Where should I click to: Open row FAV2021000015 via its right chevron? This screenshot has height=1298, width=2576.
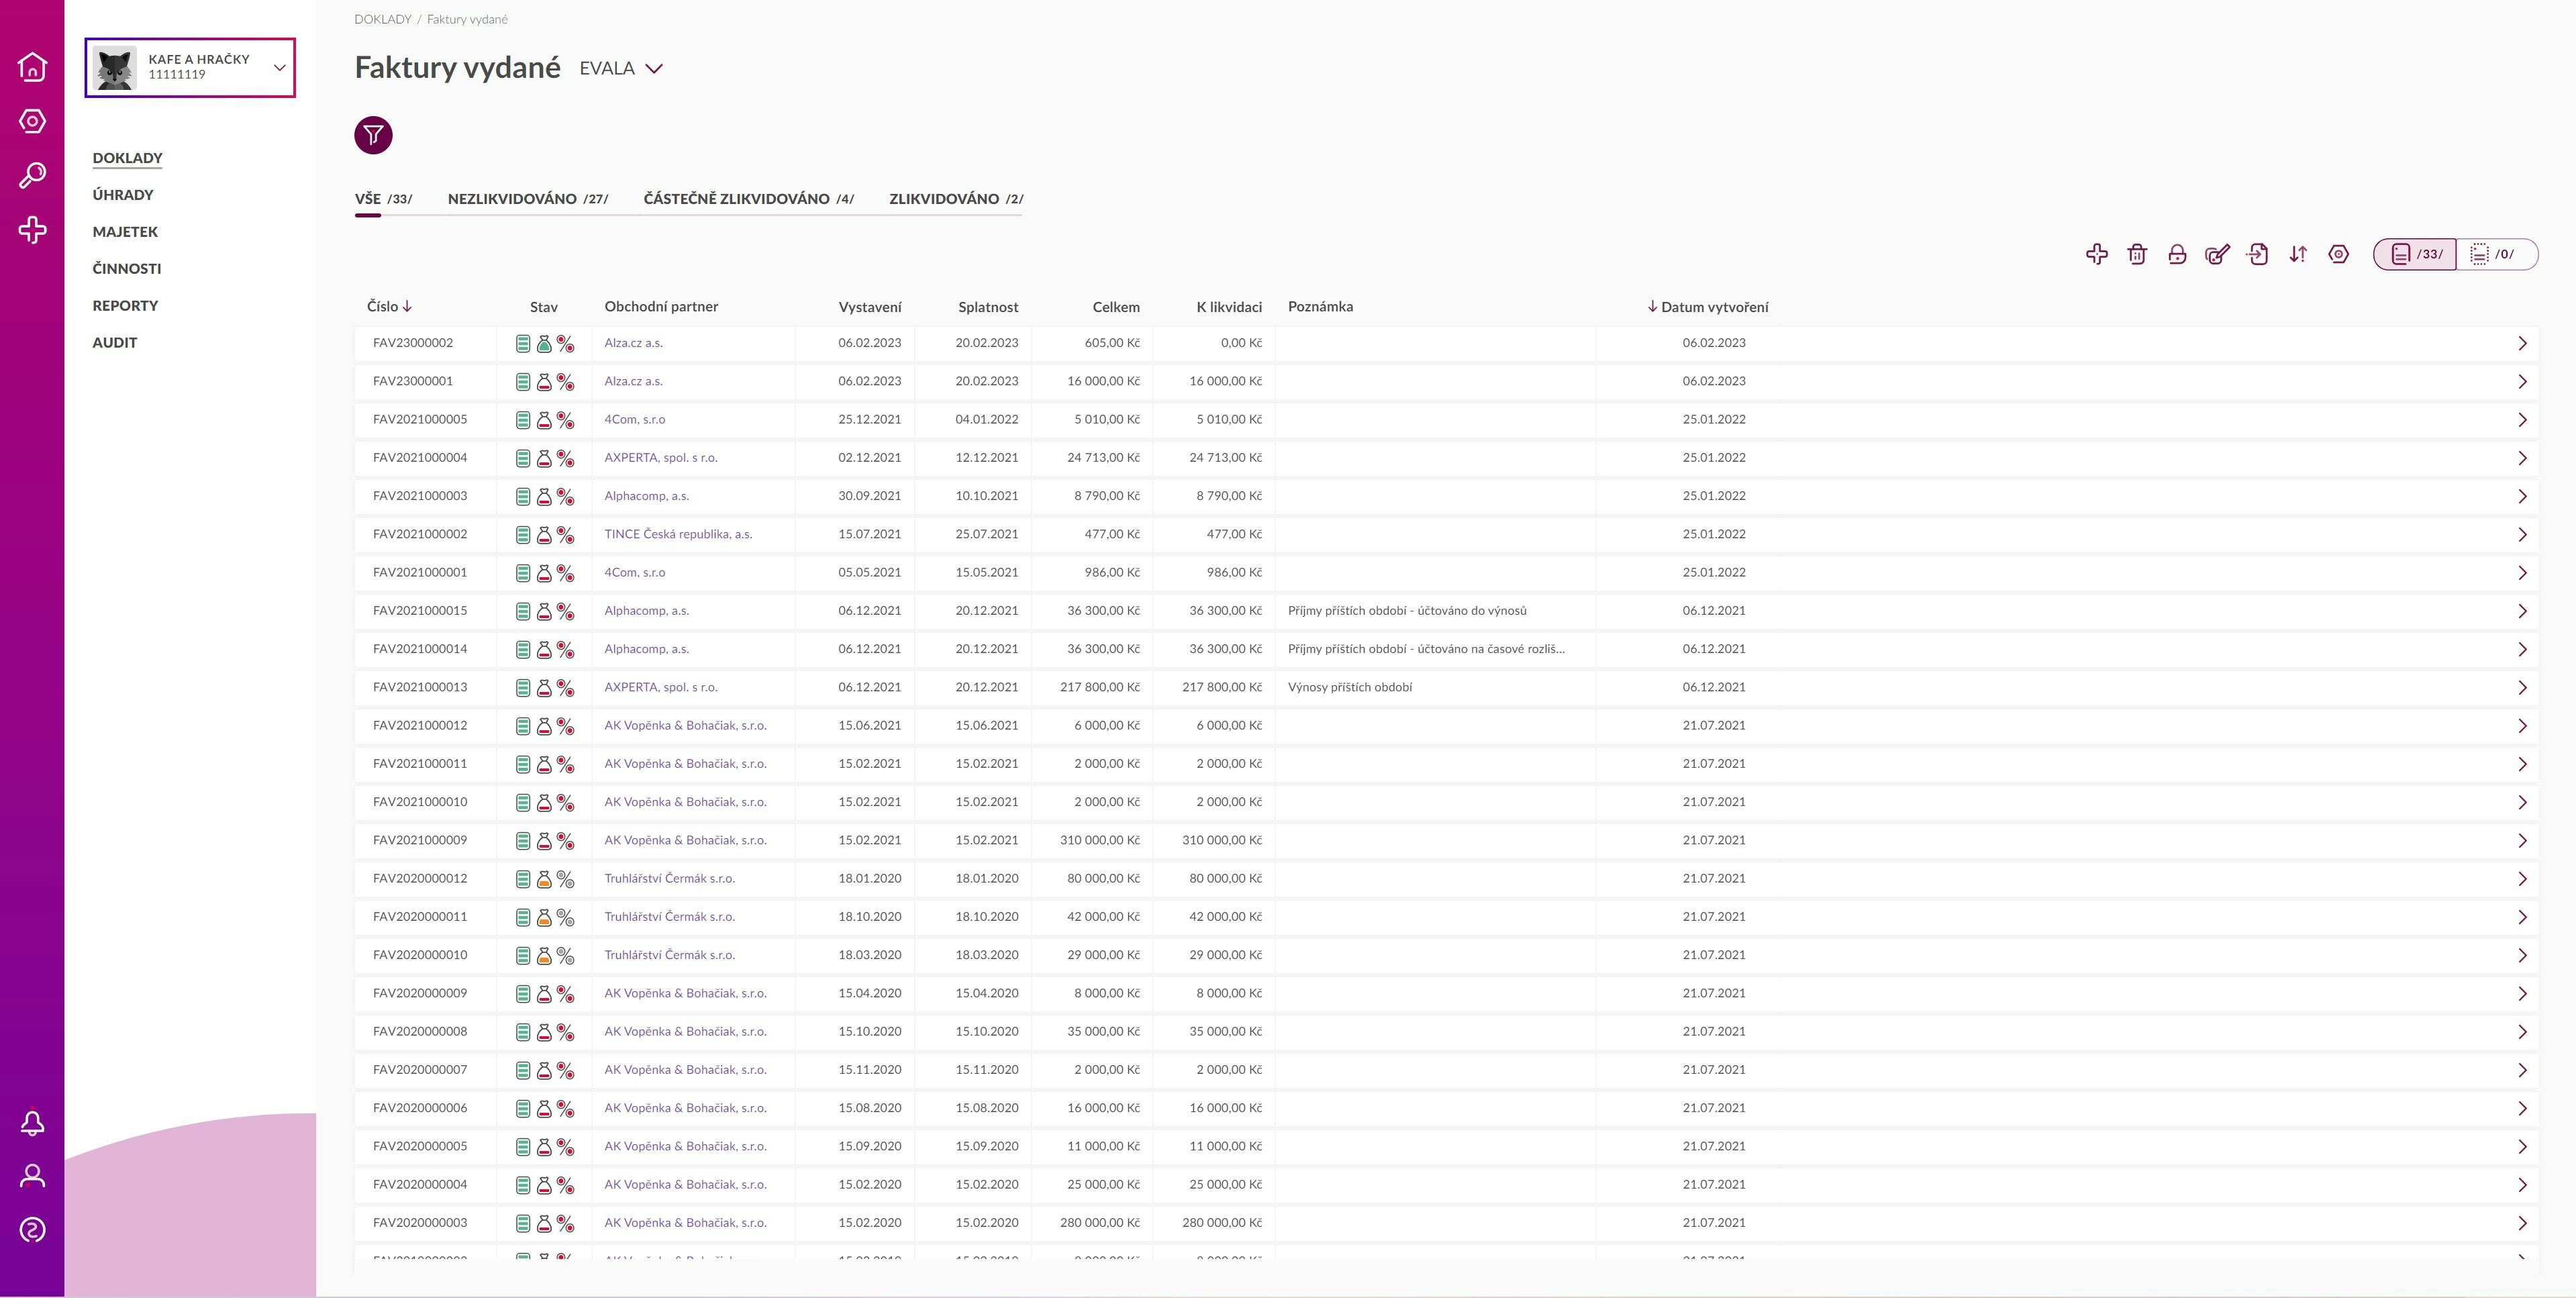[x=2522, y=611]
